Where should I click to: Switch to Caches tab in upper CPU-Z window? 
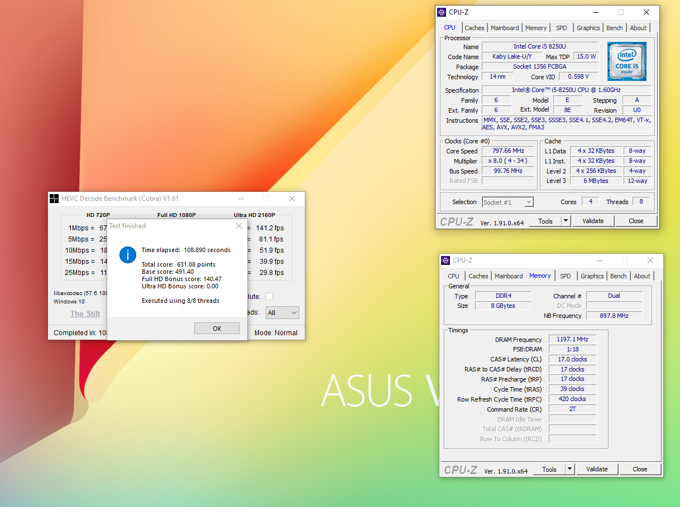point(475,28)
